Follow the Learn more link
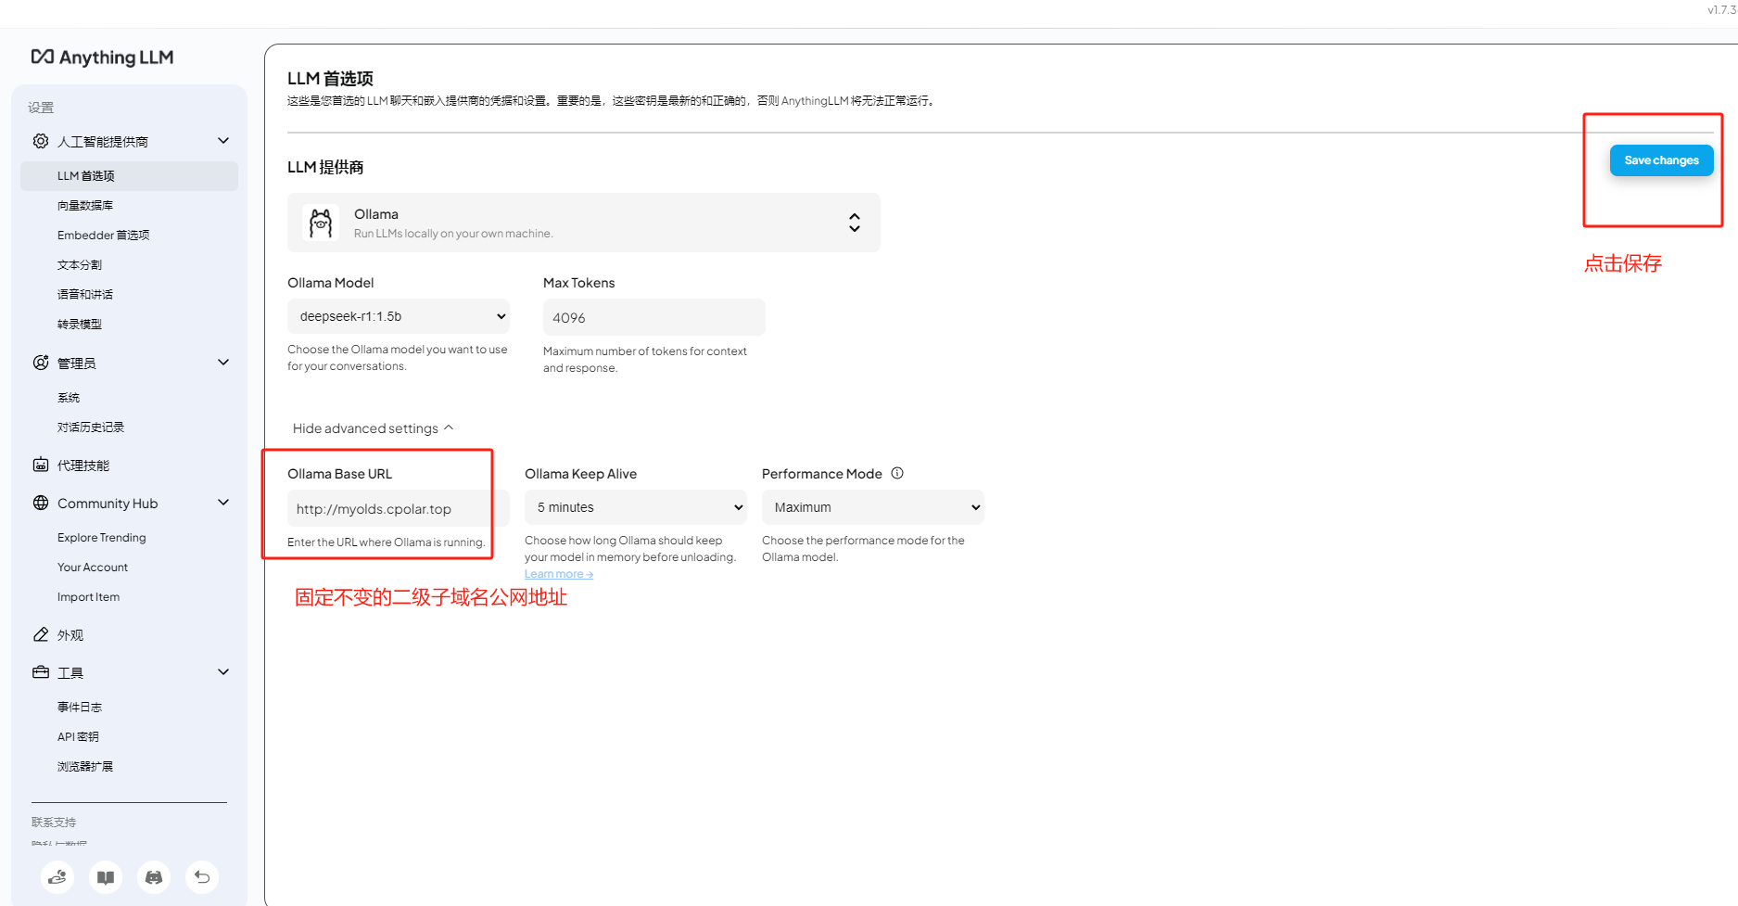 pyautogui.click(x=559, y=574)
